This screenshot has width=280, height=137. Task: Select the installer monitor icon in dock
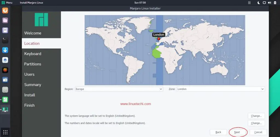coord(5,109)
